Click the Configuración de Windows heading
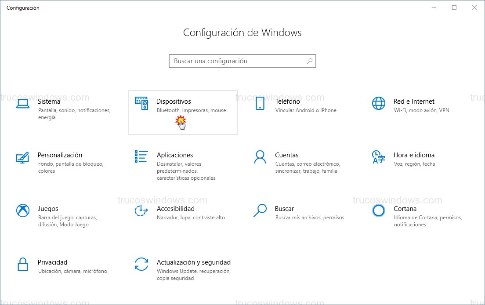 click(x=242, y=33)
